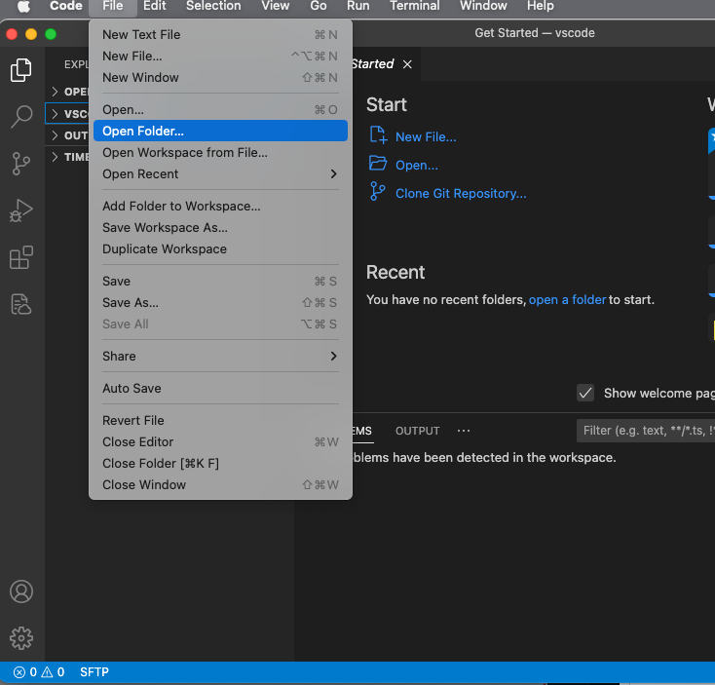Toggle Auto Save in File menu
The height and width of the screenshot is (685, 715).
point(220,388)
